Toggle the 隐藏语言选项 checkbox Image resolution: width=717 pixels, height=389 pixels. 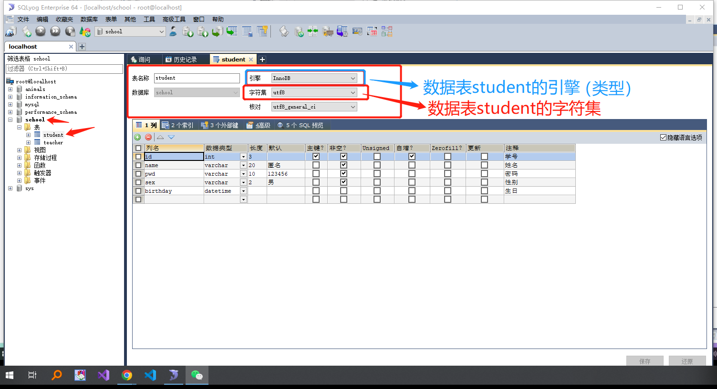pos(663,138)
